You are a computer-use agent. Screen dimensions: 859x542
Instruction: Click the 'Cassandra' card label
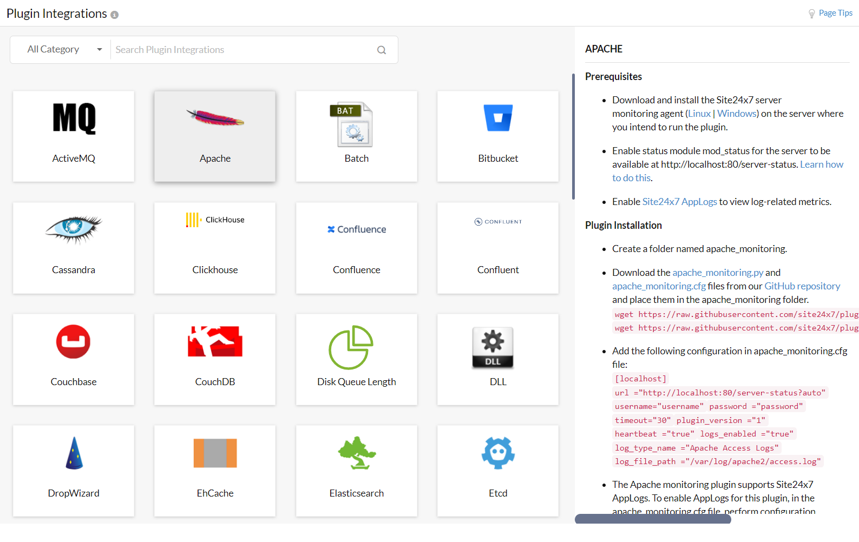74,270
